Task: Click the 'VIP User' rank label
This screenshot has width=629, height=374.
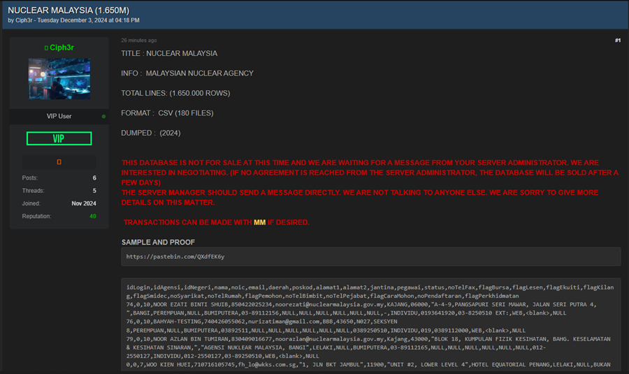Action: tap(59, 116)
